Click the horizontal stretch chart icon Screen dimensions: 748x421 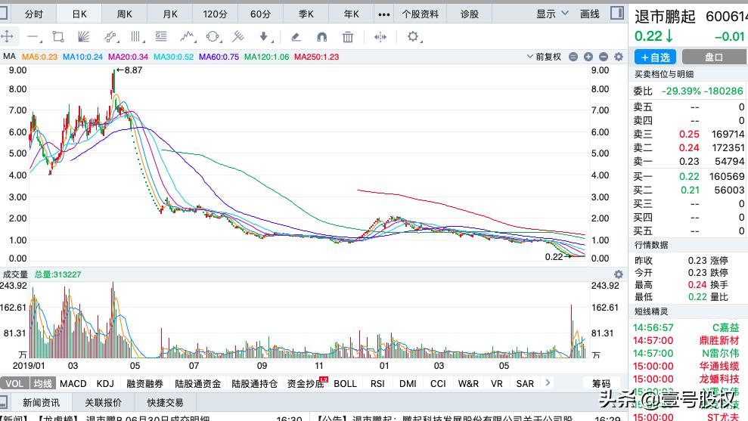click(x=380, y=37)
